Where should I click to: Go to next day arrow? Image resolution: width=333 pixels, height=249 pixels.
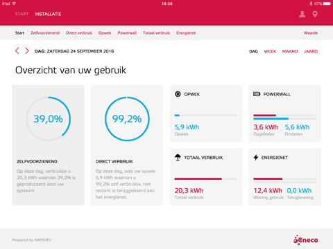coord(27,50)
